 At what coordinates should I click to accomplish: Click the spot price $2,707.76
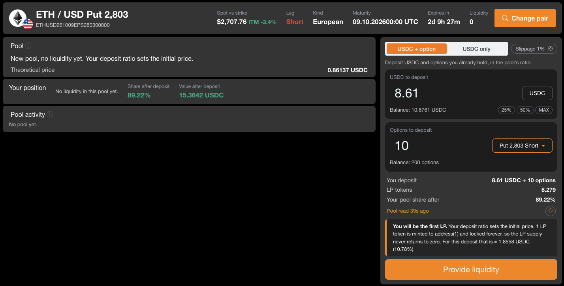[x=231, y=22]
